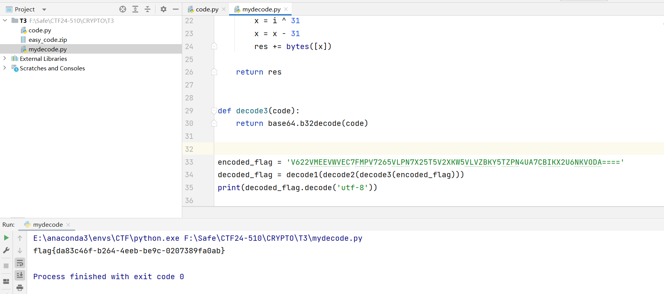Toggle soft-wrap in Run console
This screenshot has height=294, width=664.
pyautogui.click(x=20, y=263)
